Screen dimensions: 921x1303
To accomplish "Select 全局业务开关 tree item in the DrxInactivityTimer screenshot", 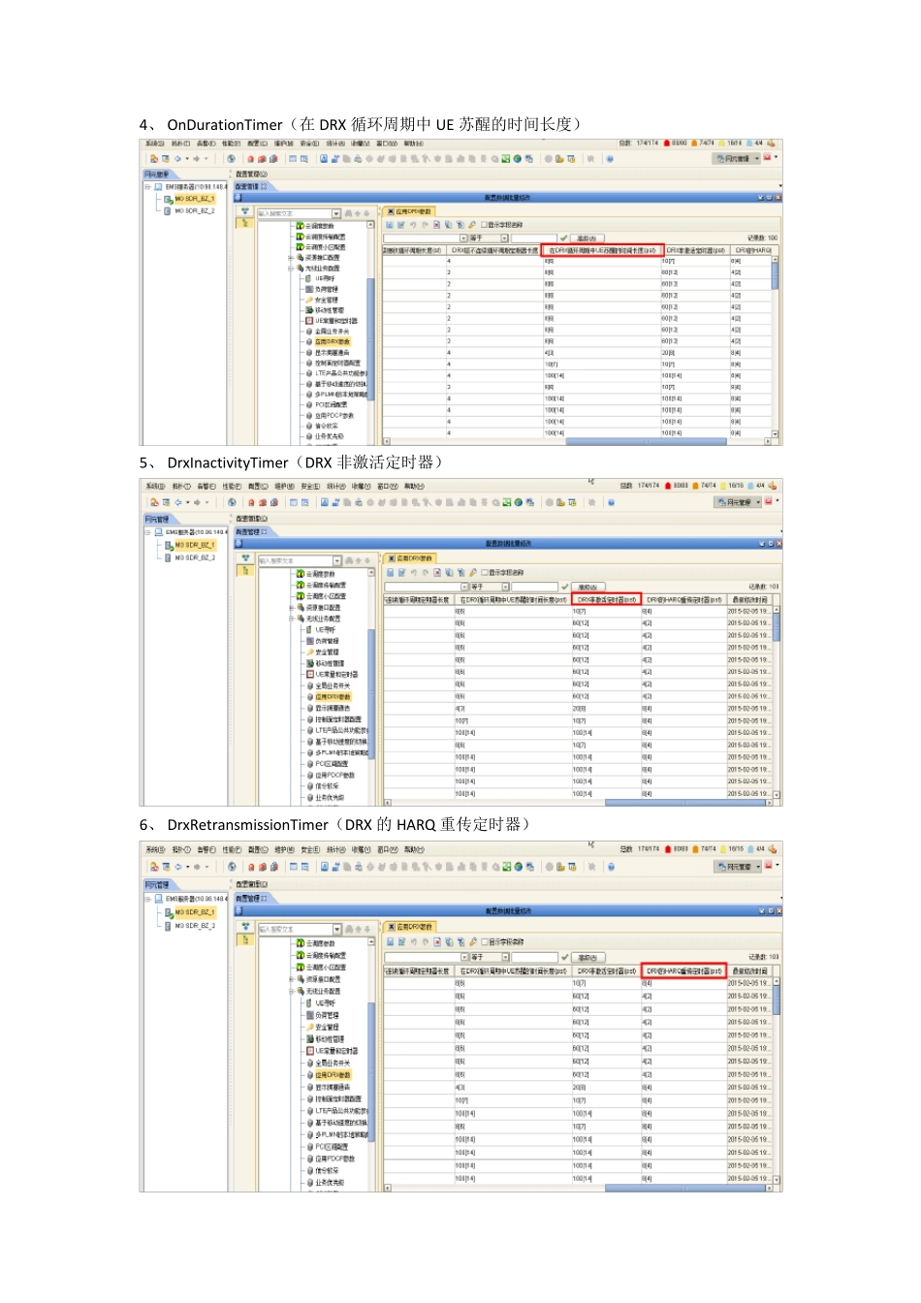I will [332, 685].
